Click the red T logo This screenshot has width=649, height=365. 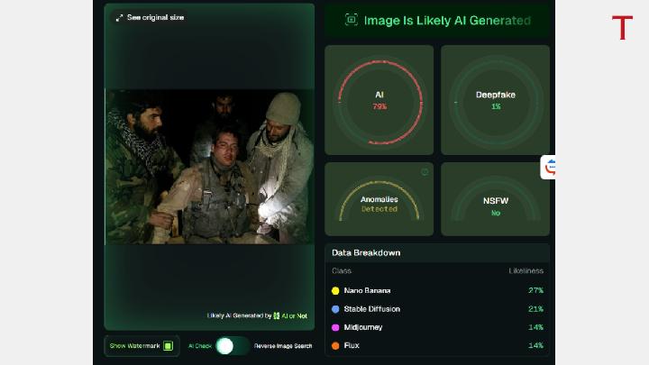[622, 28]
